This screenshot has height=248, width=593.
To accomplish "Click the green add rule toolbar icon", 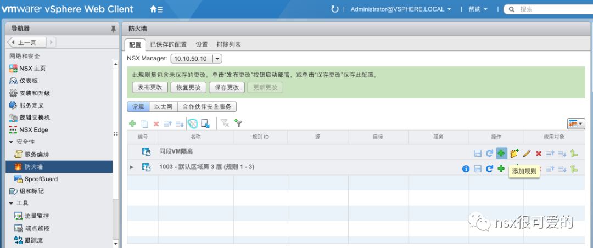I will [132, 123].
